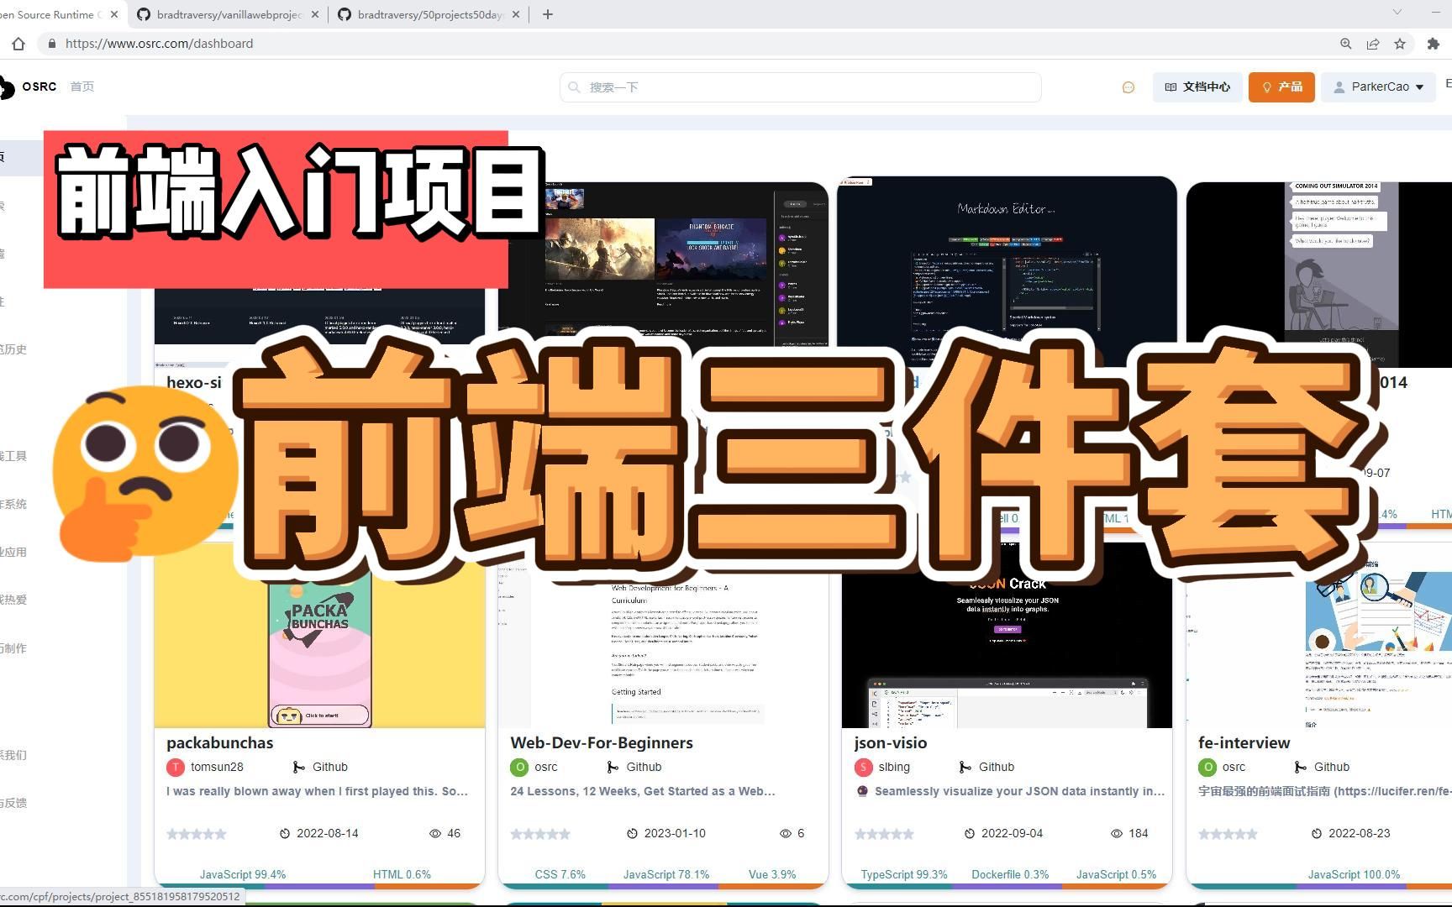Click the zoom magnifier icon in address bar

pos(1345,44)
